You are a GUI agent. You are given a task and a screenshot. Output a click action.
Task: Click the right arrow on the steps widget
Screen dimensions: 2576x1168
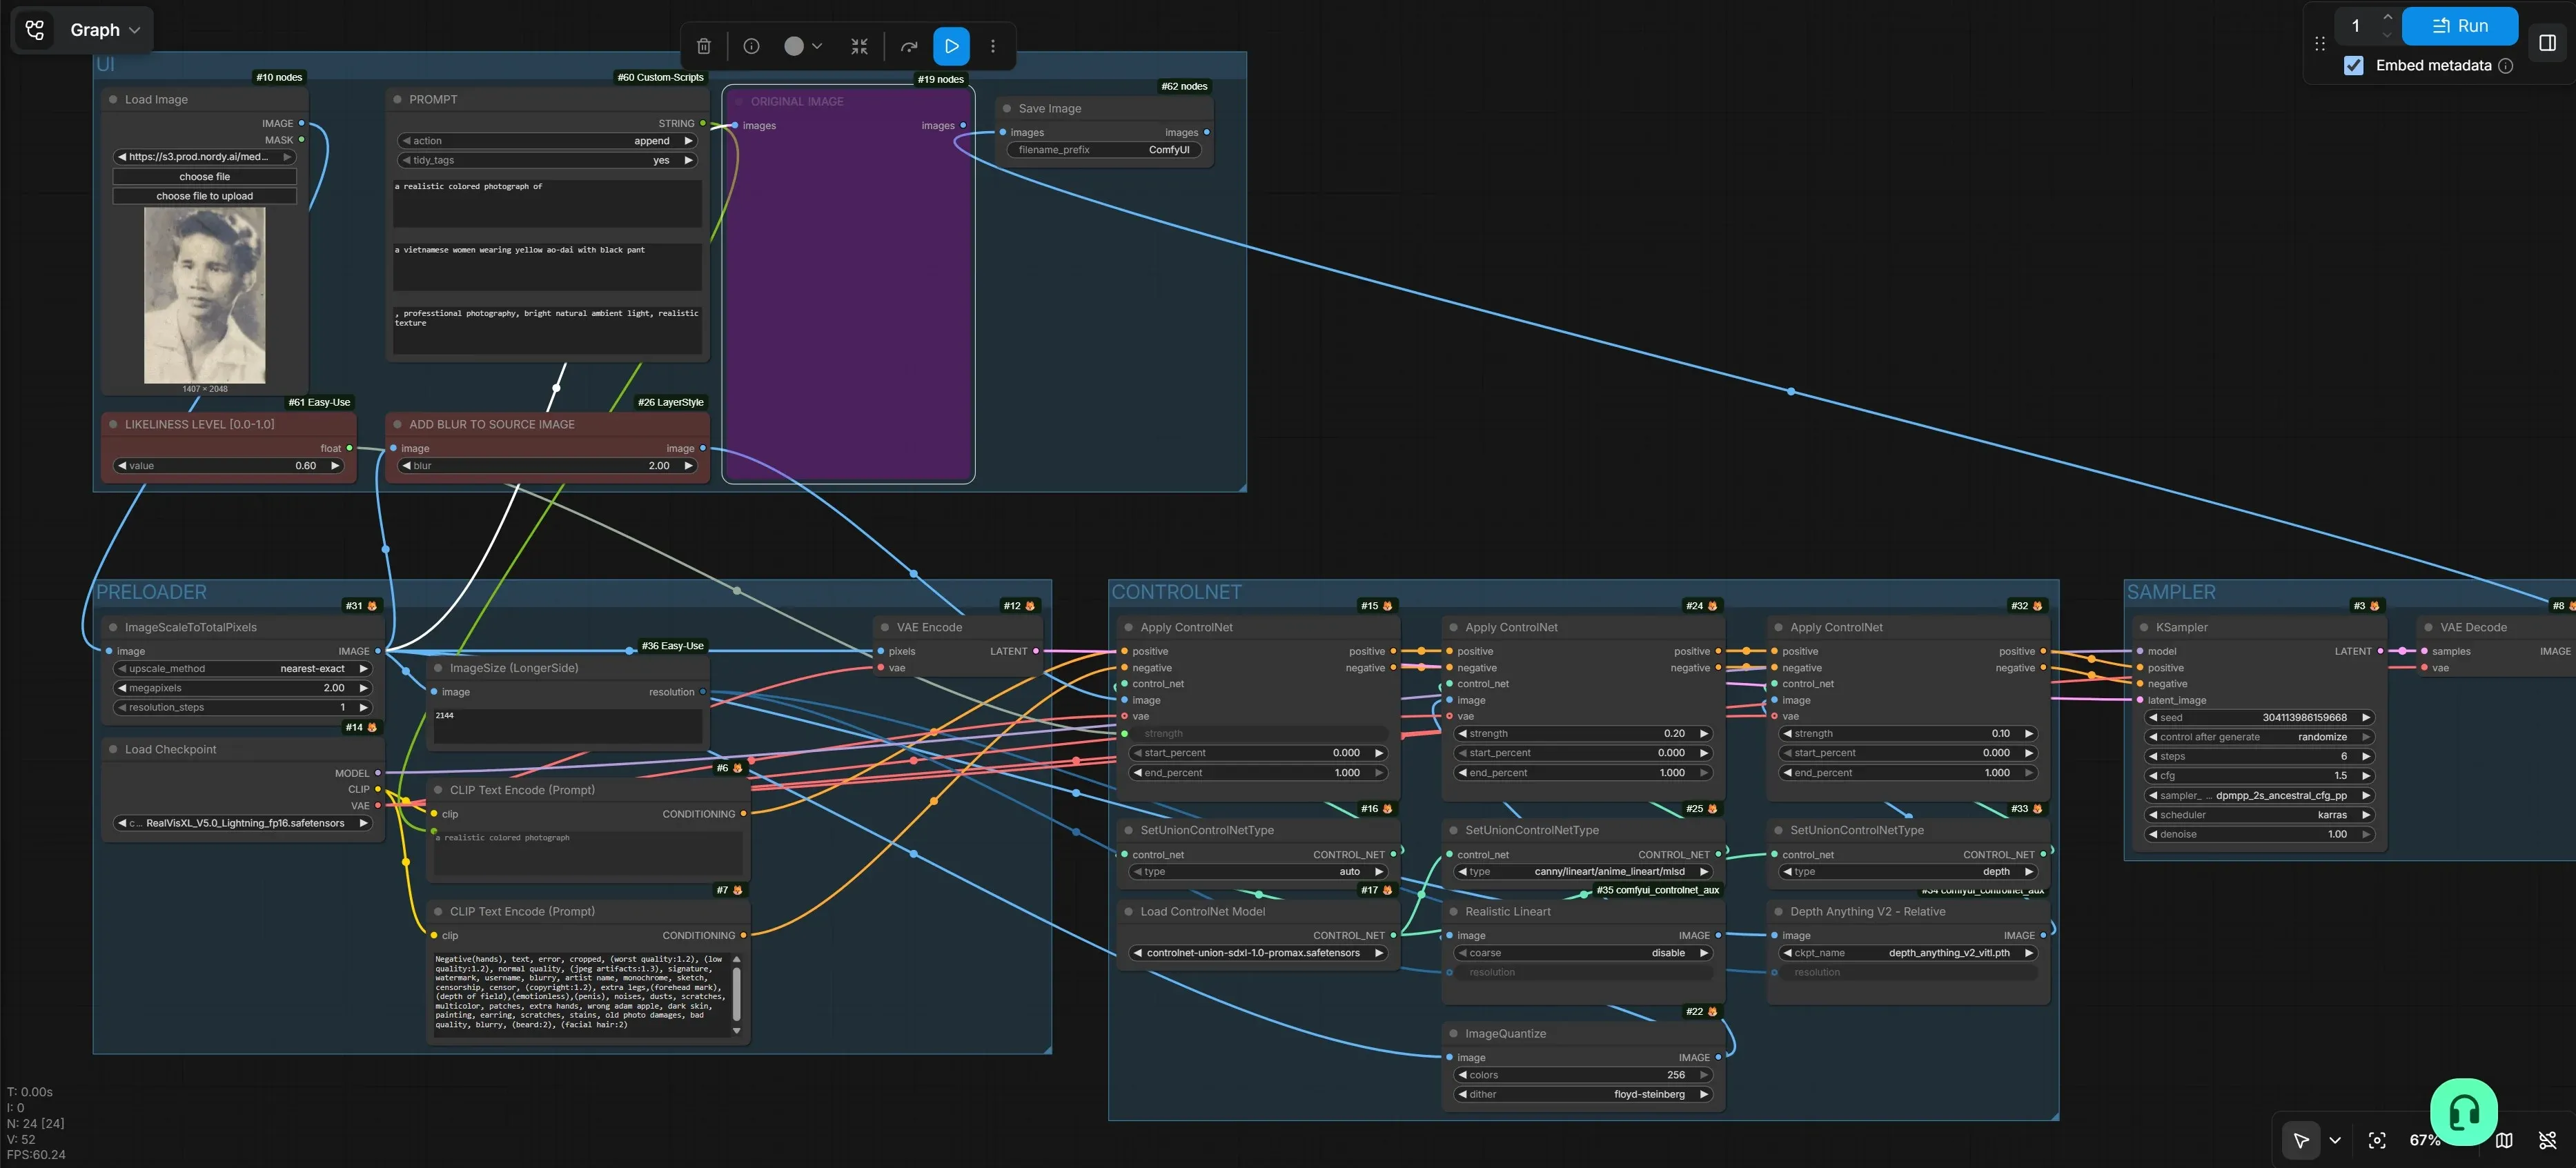2365,757
